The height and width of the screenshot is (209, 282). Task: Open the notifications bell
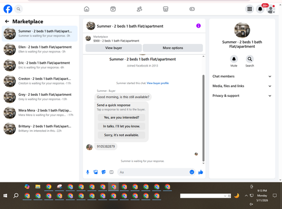click(260, 9)
